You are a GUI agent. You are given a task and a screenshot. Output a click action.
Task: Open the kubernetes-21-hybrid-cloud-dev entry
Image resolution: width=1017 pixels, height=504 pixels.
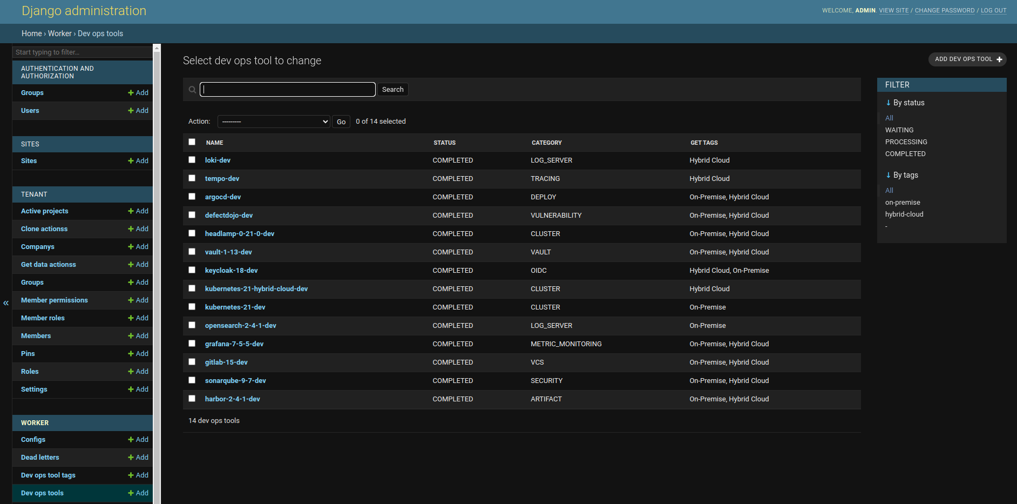tap(256, 289)
